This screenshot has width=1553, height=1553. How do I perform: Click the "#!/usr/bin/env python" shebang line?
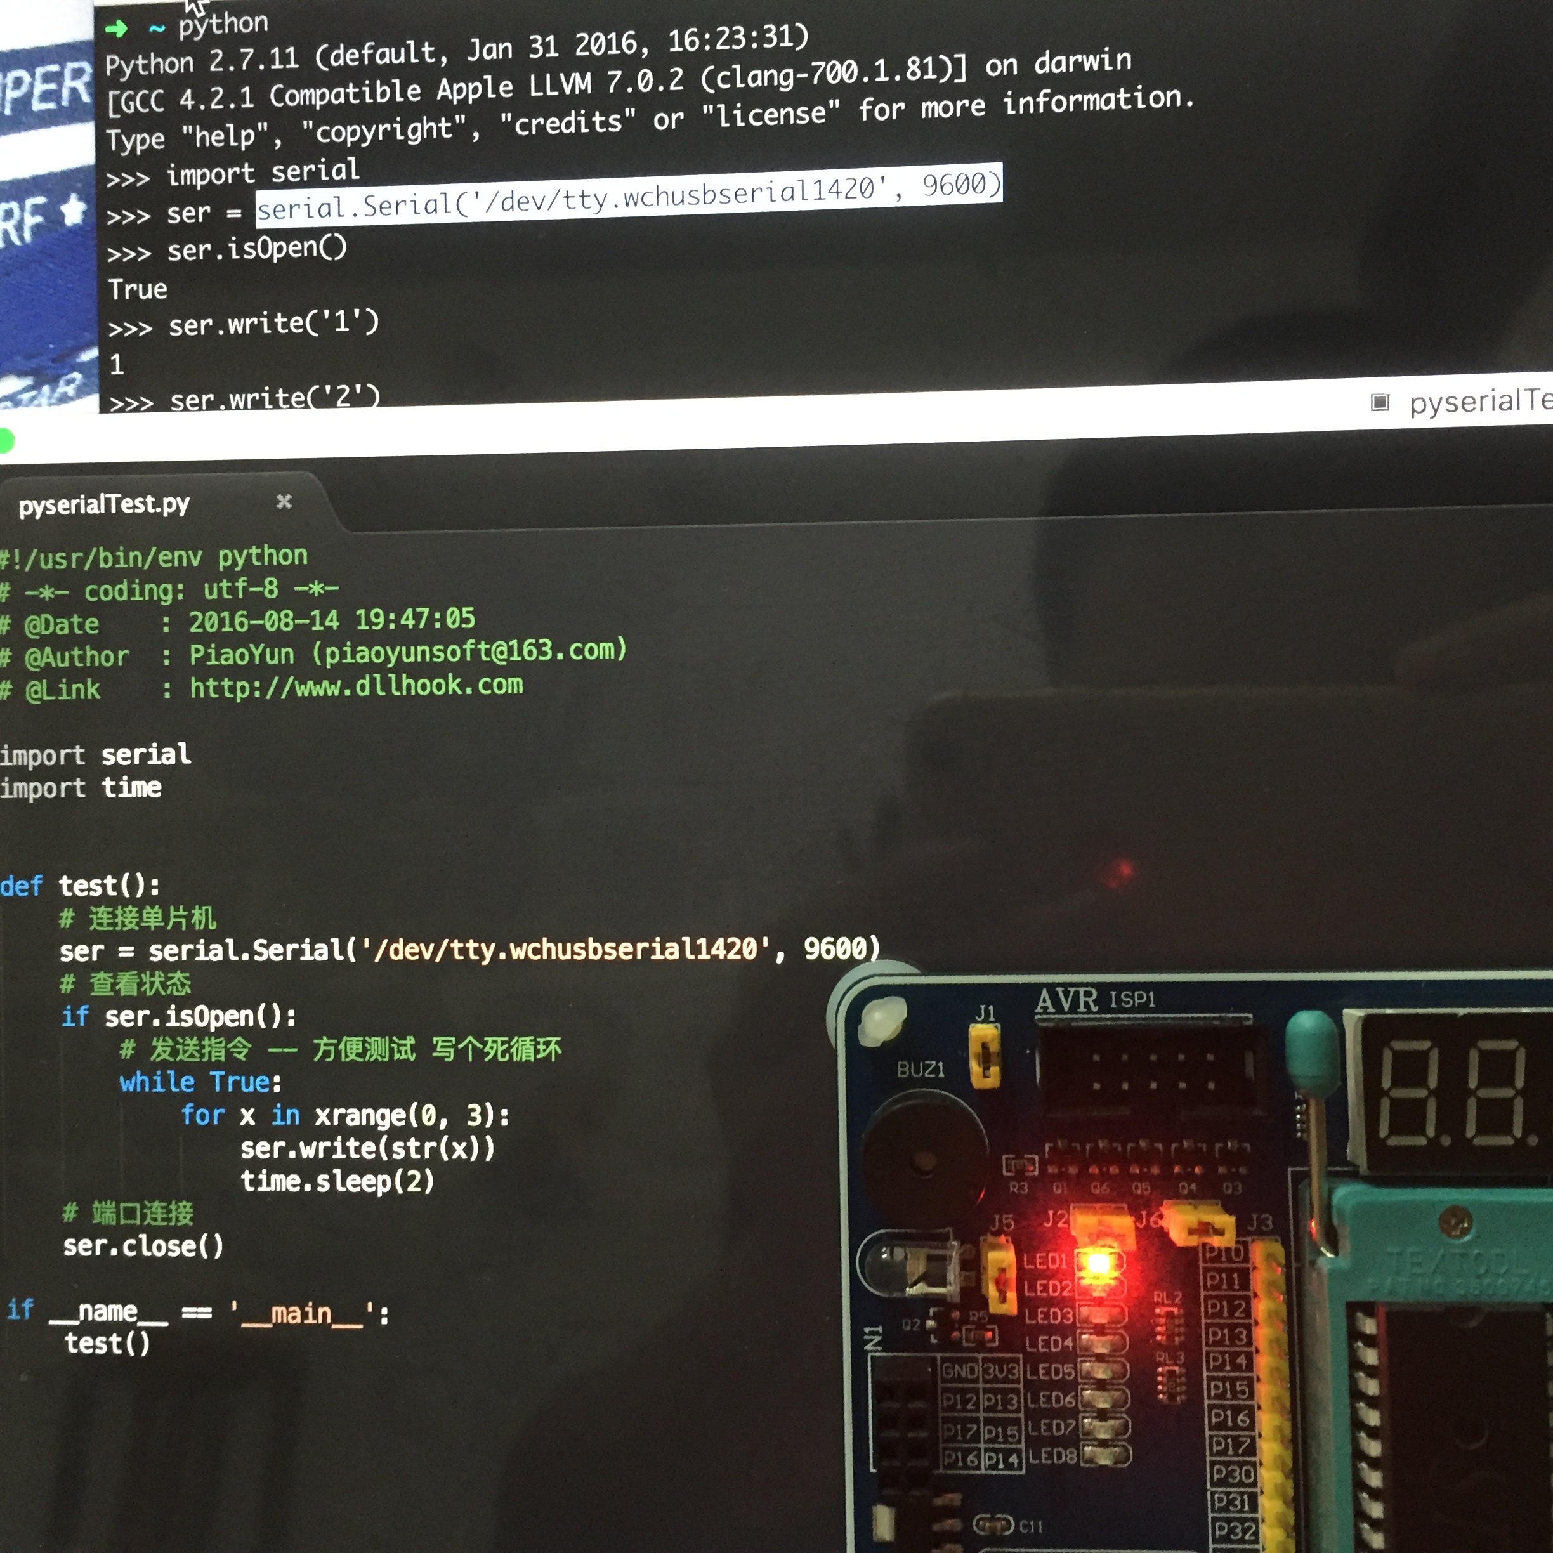tap(154, 556)
